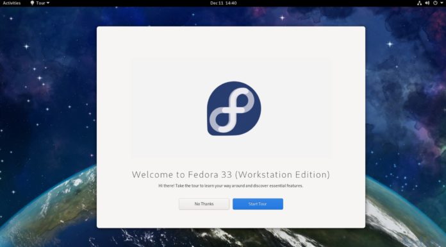The width and height of the screenshot is (446, 247).
Task: Open the Tour app menu
Action: [40, 3]
